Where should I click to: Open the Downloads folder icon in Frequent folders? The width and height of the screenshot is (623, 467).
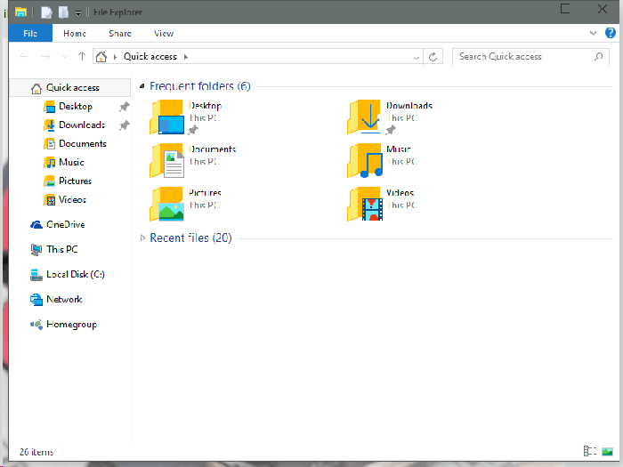(365, 117)
